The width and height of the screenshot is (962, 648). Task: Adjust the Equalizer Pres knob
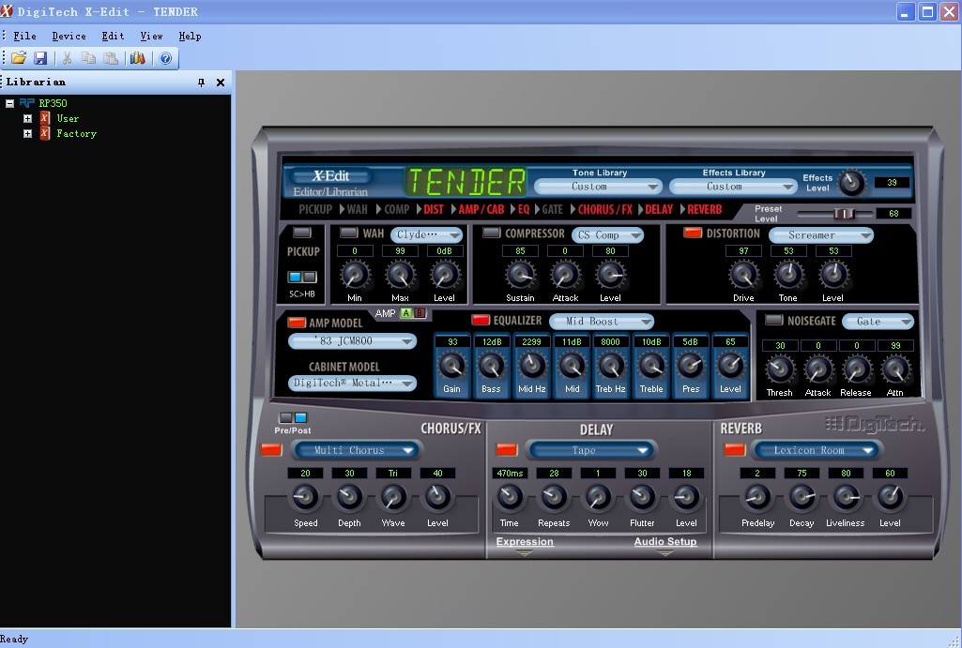(691, 366)
